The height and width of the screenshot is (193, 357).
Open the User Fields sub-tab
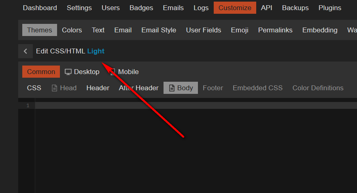click(204, 30)
